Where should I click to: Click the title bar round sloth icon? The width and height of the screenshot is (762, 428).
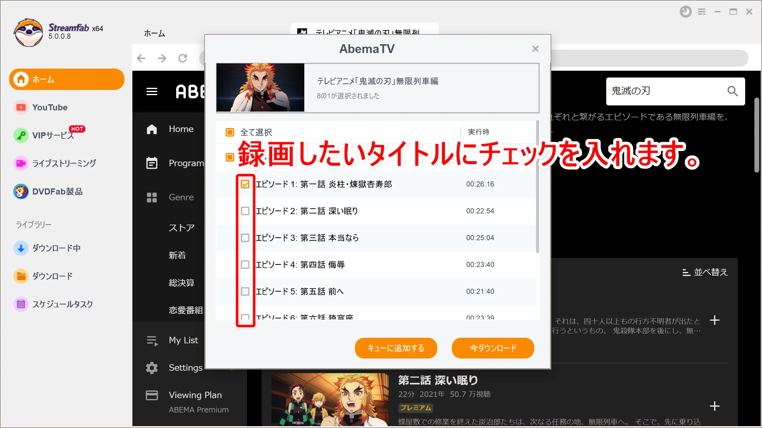686,12
